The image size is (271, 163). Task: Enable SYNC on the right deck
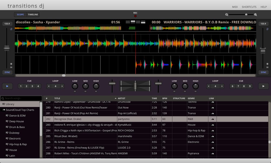click(263, 72)
